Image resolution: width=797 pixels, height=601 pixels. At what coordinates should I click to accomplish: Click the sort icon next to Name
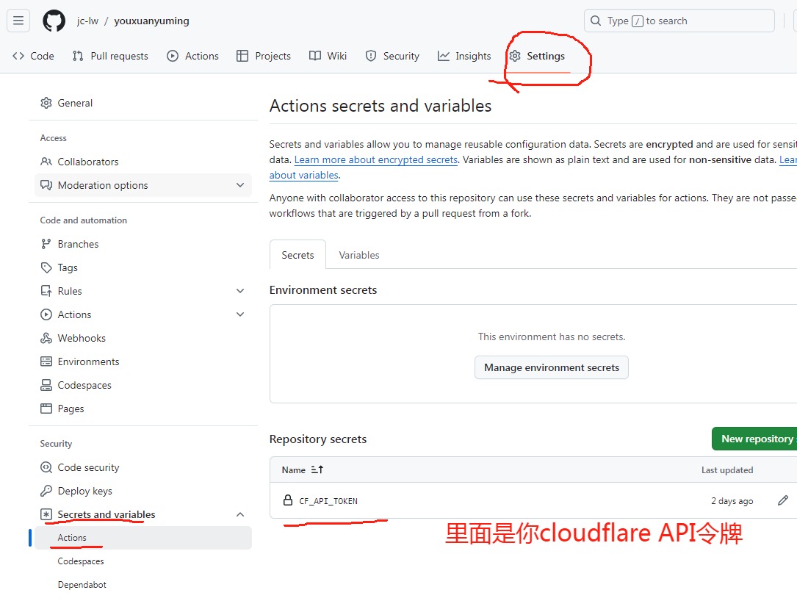(317, 469)
